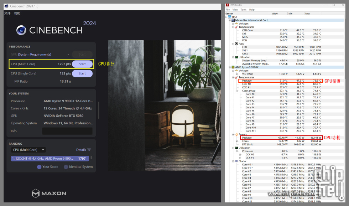This screenshot has width=349, height=206.
Task: Select the MOS temperature row
Action: click(x=282, y=37)
